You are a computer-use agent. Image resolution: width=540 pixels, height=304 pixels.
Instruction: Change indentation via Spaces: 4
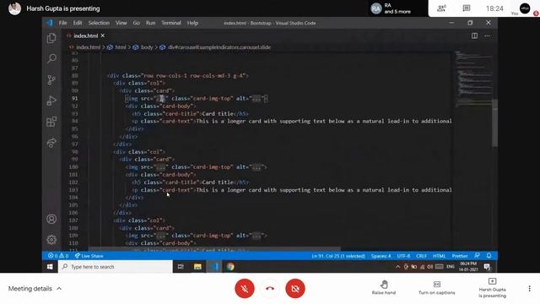click(x=381, y=256)
